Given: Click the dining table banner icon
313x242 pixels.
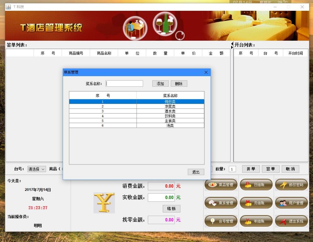Looking at the screenshot, I should tap(135, 28).
